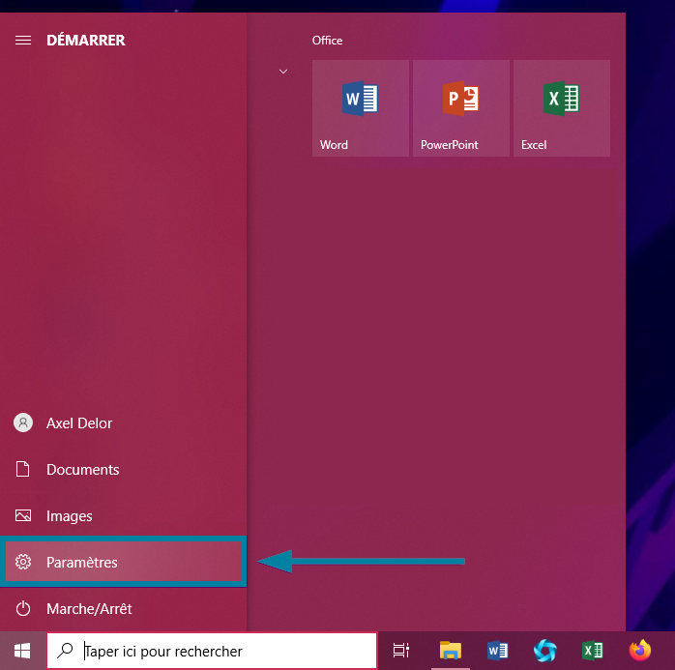675x670 pixels.
Task: Open File Explorer from the taskbar
Action: point(451,651)
